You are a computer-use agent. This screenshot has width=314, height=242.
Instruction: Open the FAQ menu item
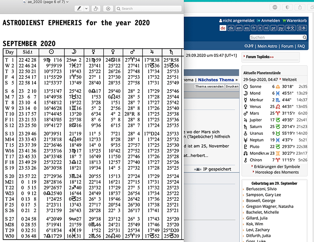pyautogui.click(x=301, y=46)
